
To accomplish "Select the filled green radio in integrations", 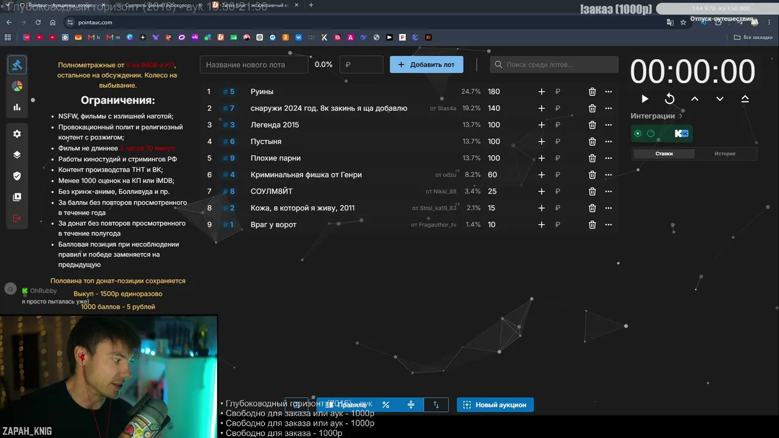I will pos(638,133).
